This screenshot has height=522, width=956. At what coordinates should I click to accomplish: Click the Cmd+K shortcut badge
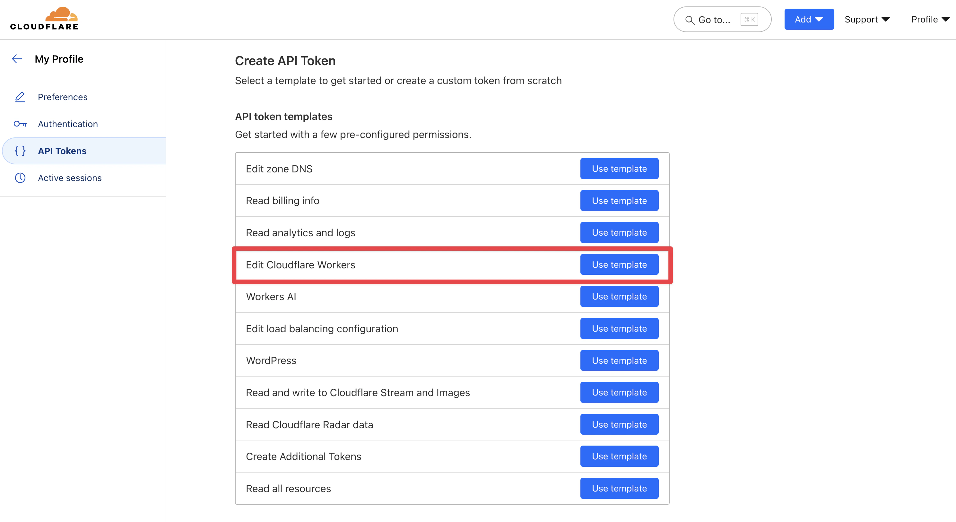coord(749,19)
